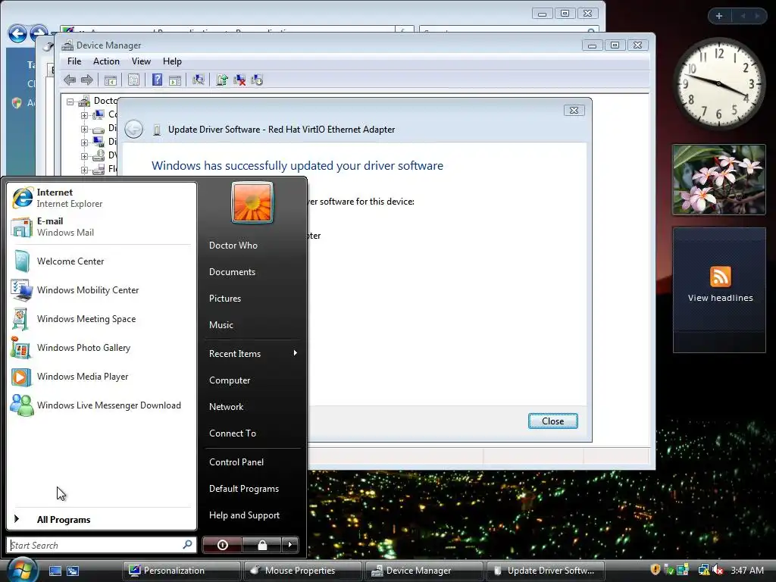Image resolution: width=776 pixels, height=582 pixels.
Task: Click the Forward arrow in Device Manager toolbar
Action: coord(87,80)
